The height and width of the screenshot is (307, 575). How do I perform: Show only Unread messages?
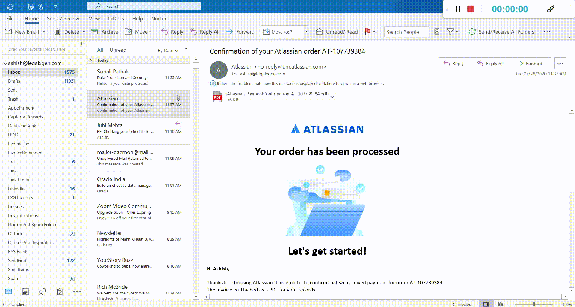118,50
